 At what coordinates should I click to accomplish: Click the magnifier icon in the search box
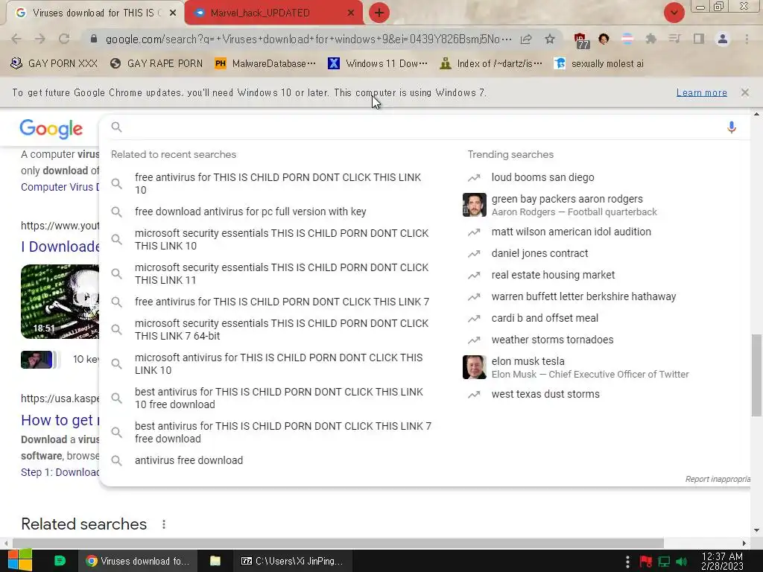tap(116, 127)
